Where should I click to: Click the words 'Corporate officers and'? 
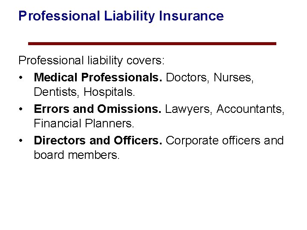[224, 141]
